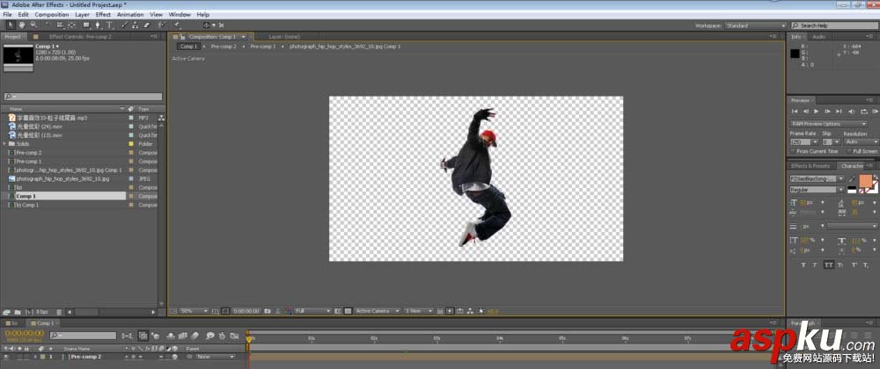Select the Eraser tool

click(147, 25)
